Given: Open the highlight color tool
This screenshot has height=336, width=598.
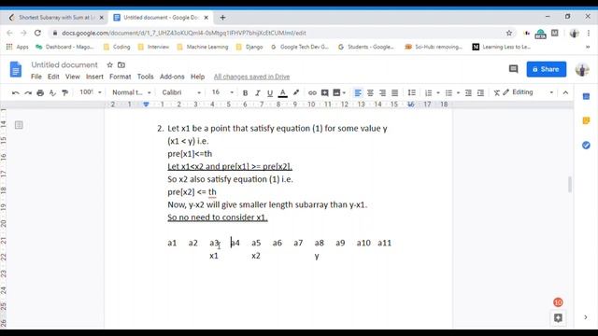Looking at the screenshot, I should coord(296,92).
